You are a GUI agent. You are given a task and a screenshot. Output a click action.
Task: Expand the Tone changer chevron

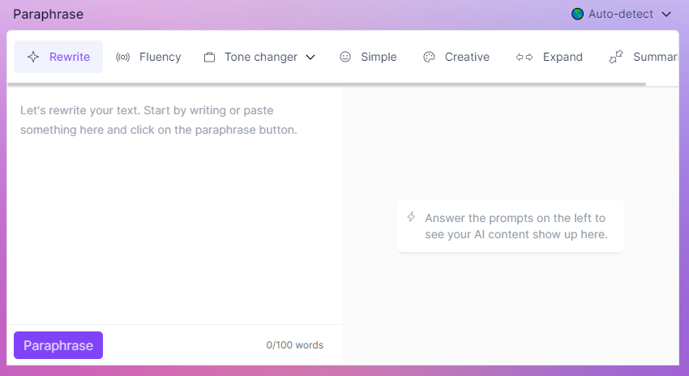310,58
